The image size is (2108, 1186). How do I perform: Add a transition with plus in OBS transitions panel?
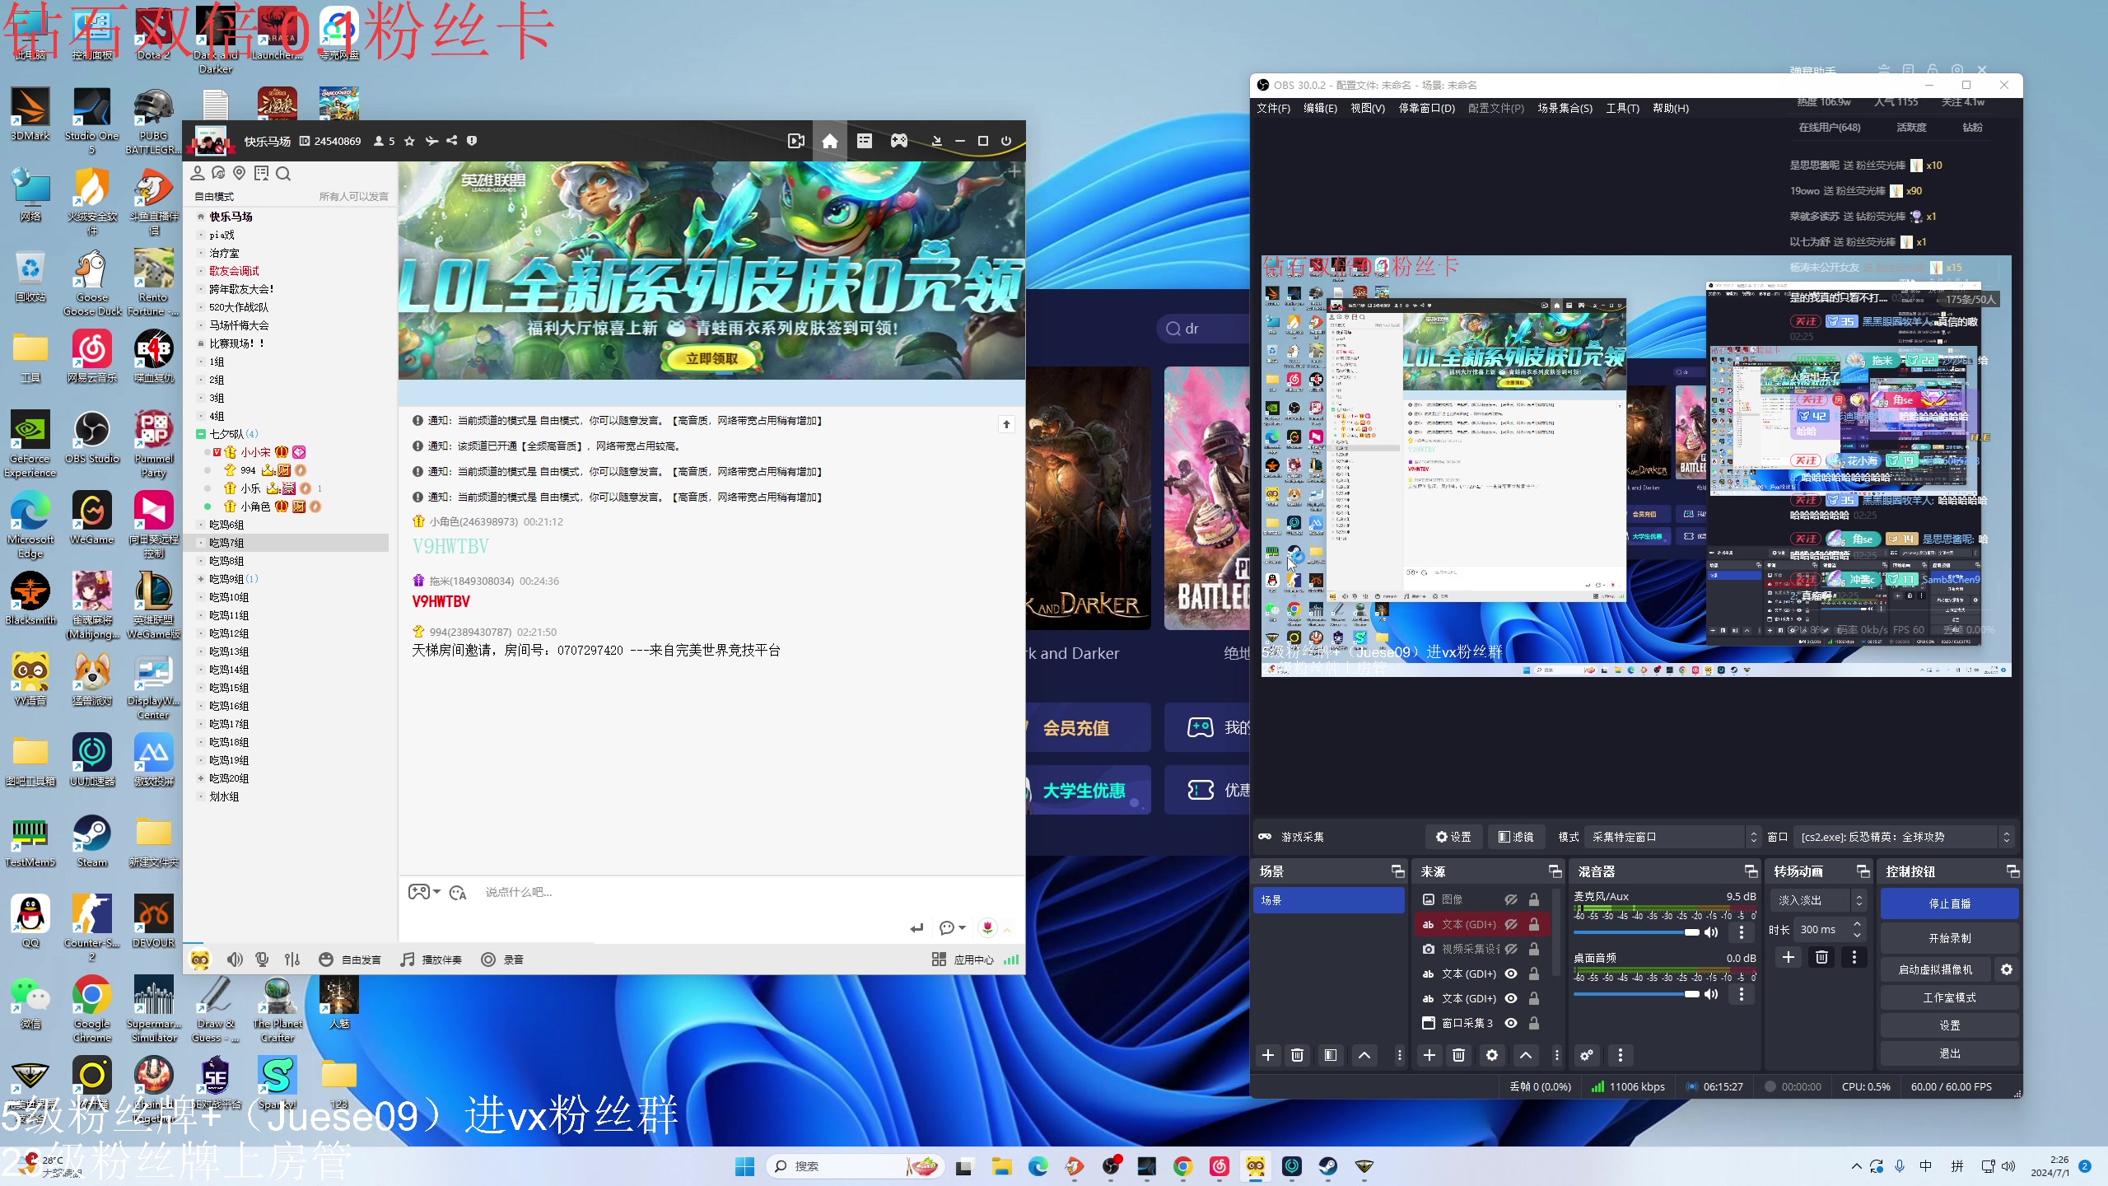tap(1789, 957)
